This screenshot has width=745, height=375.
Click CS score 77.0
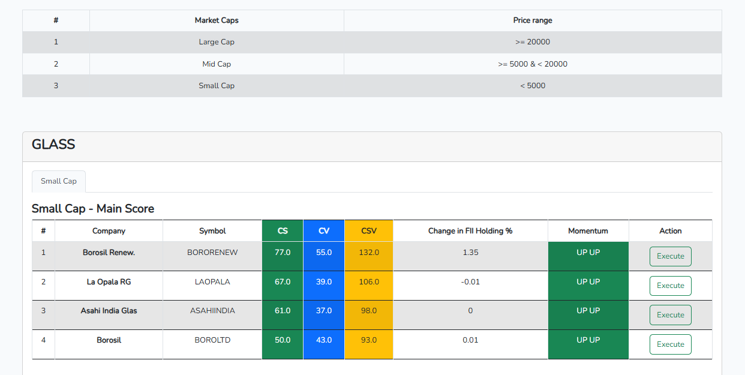[283, 253]
